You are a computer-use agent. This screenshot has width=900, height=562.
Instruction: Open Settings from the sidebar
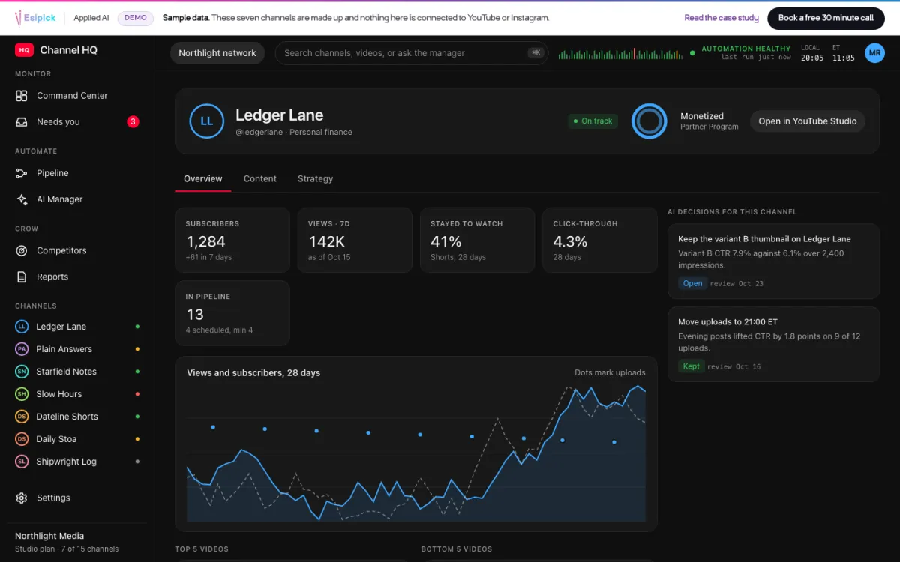(x=77, y=498)
